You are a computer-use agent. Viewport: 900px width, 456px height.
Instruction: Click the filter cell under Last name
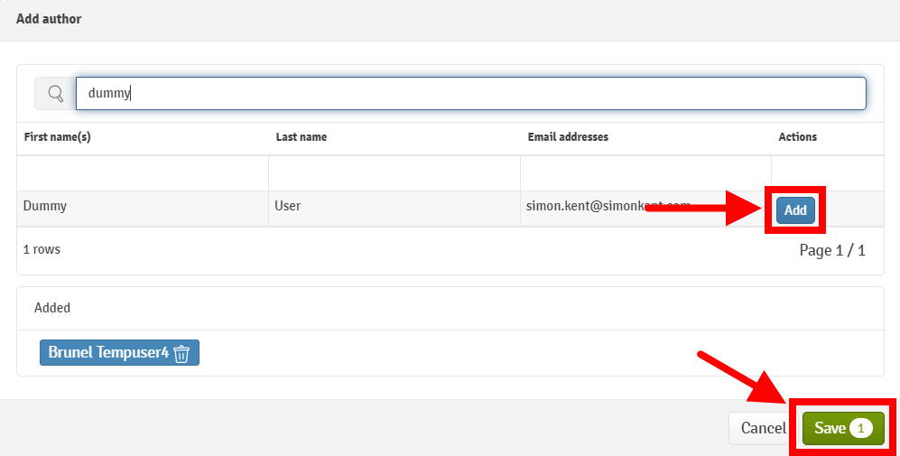[394, 172]
